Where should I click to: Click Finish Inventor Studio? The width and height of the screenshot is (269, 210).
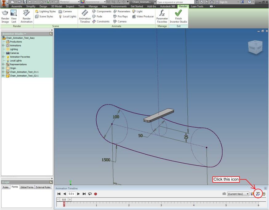click(x=179, y=15)
